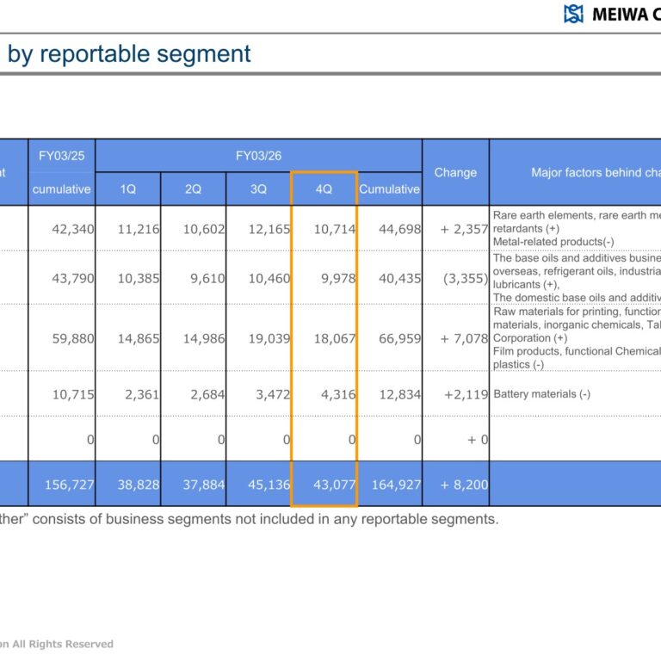661x661 pixels.
Task: Click the 2Q column header
Action: tap(193, 188)
